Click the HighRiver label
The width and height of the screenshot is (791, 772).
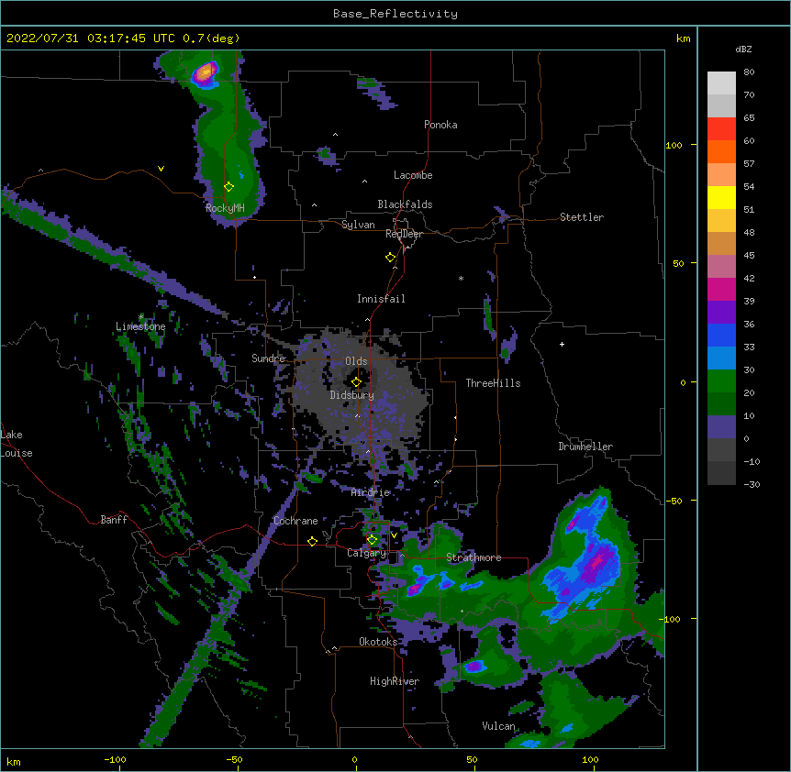click(395, 681)
